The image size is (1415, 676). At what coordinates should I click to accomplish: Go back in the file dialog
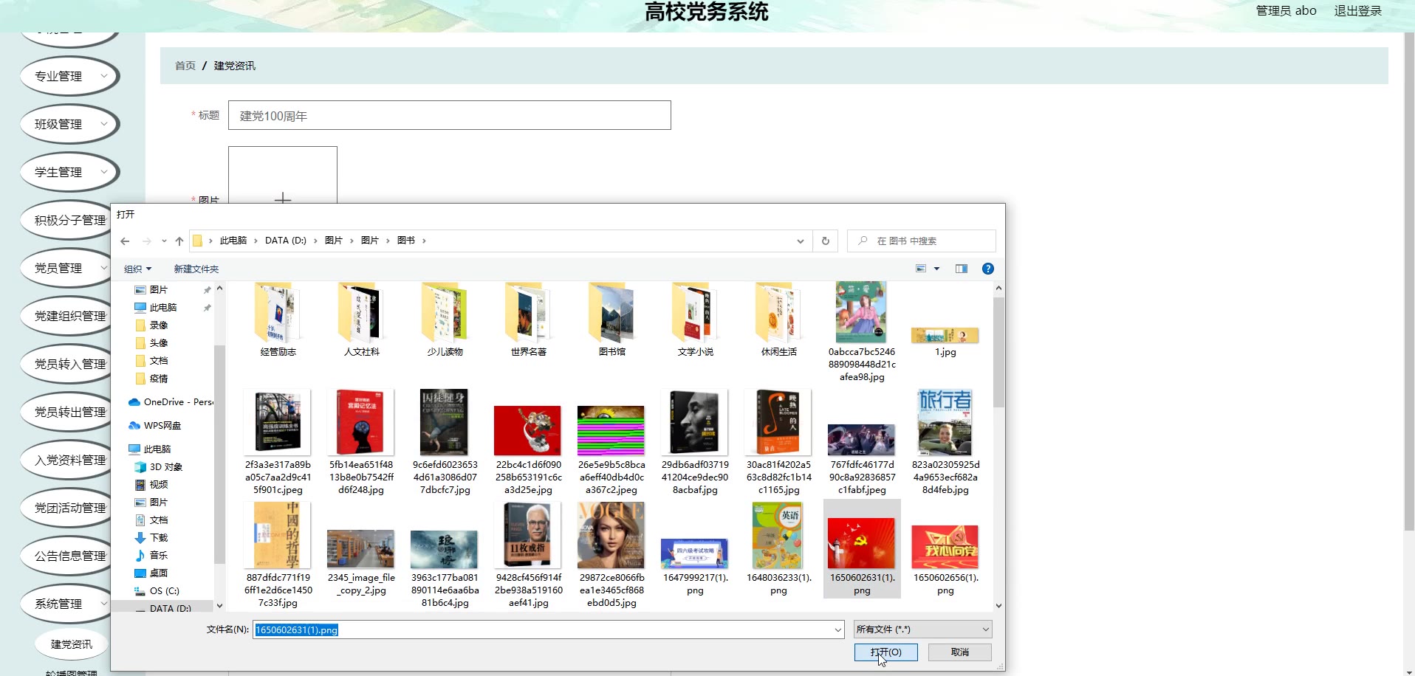tap(125, 241)
